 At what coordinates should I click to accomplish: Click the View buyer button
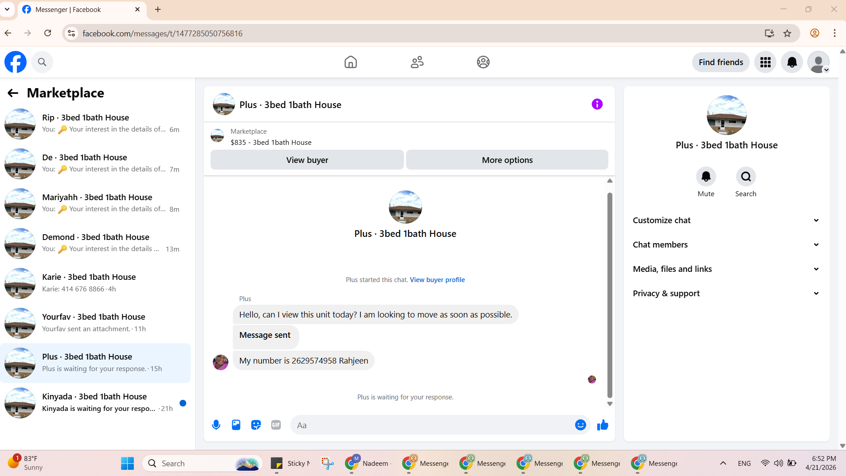(x=307, y=160)
